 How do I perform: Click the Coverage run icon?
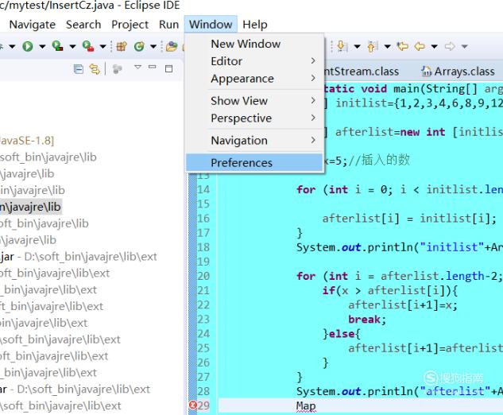click(x=58, y=46)
